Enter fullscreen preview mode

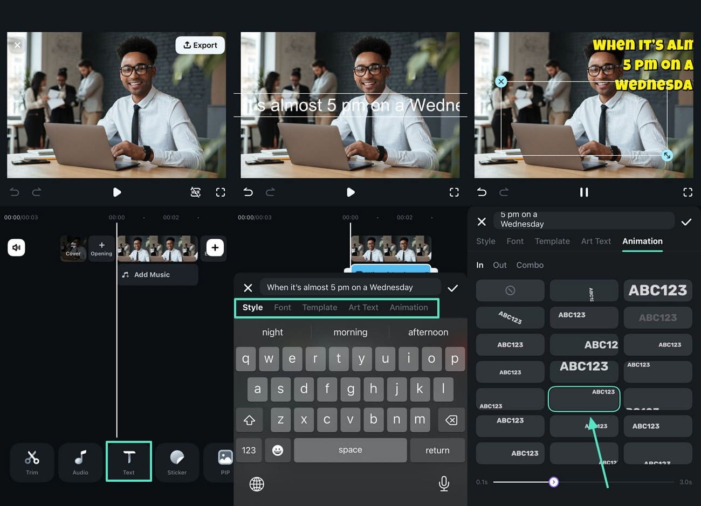pos(221,192)
